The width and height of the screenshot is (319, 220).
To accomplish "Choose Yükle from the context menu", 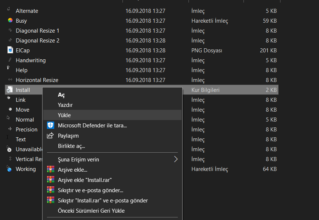I will click(64, 115).
